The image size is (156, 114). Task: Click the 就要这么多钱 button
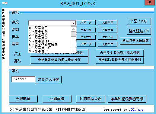coord(49,80)
